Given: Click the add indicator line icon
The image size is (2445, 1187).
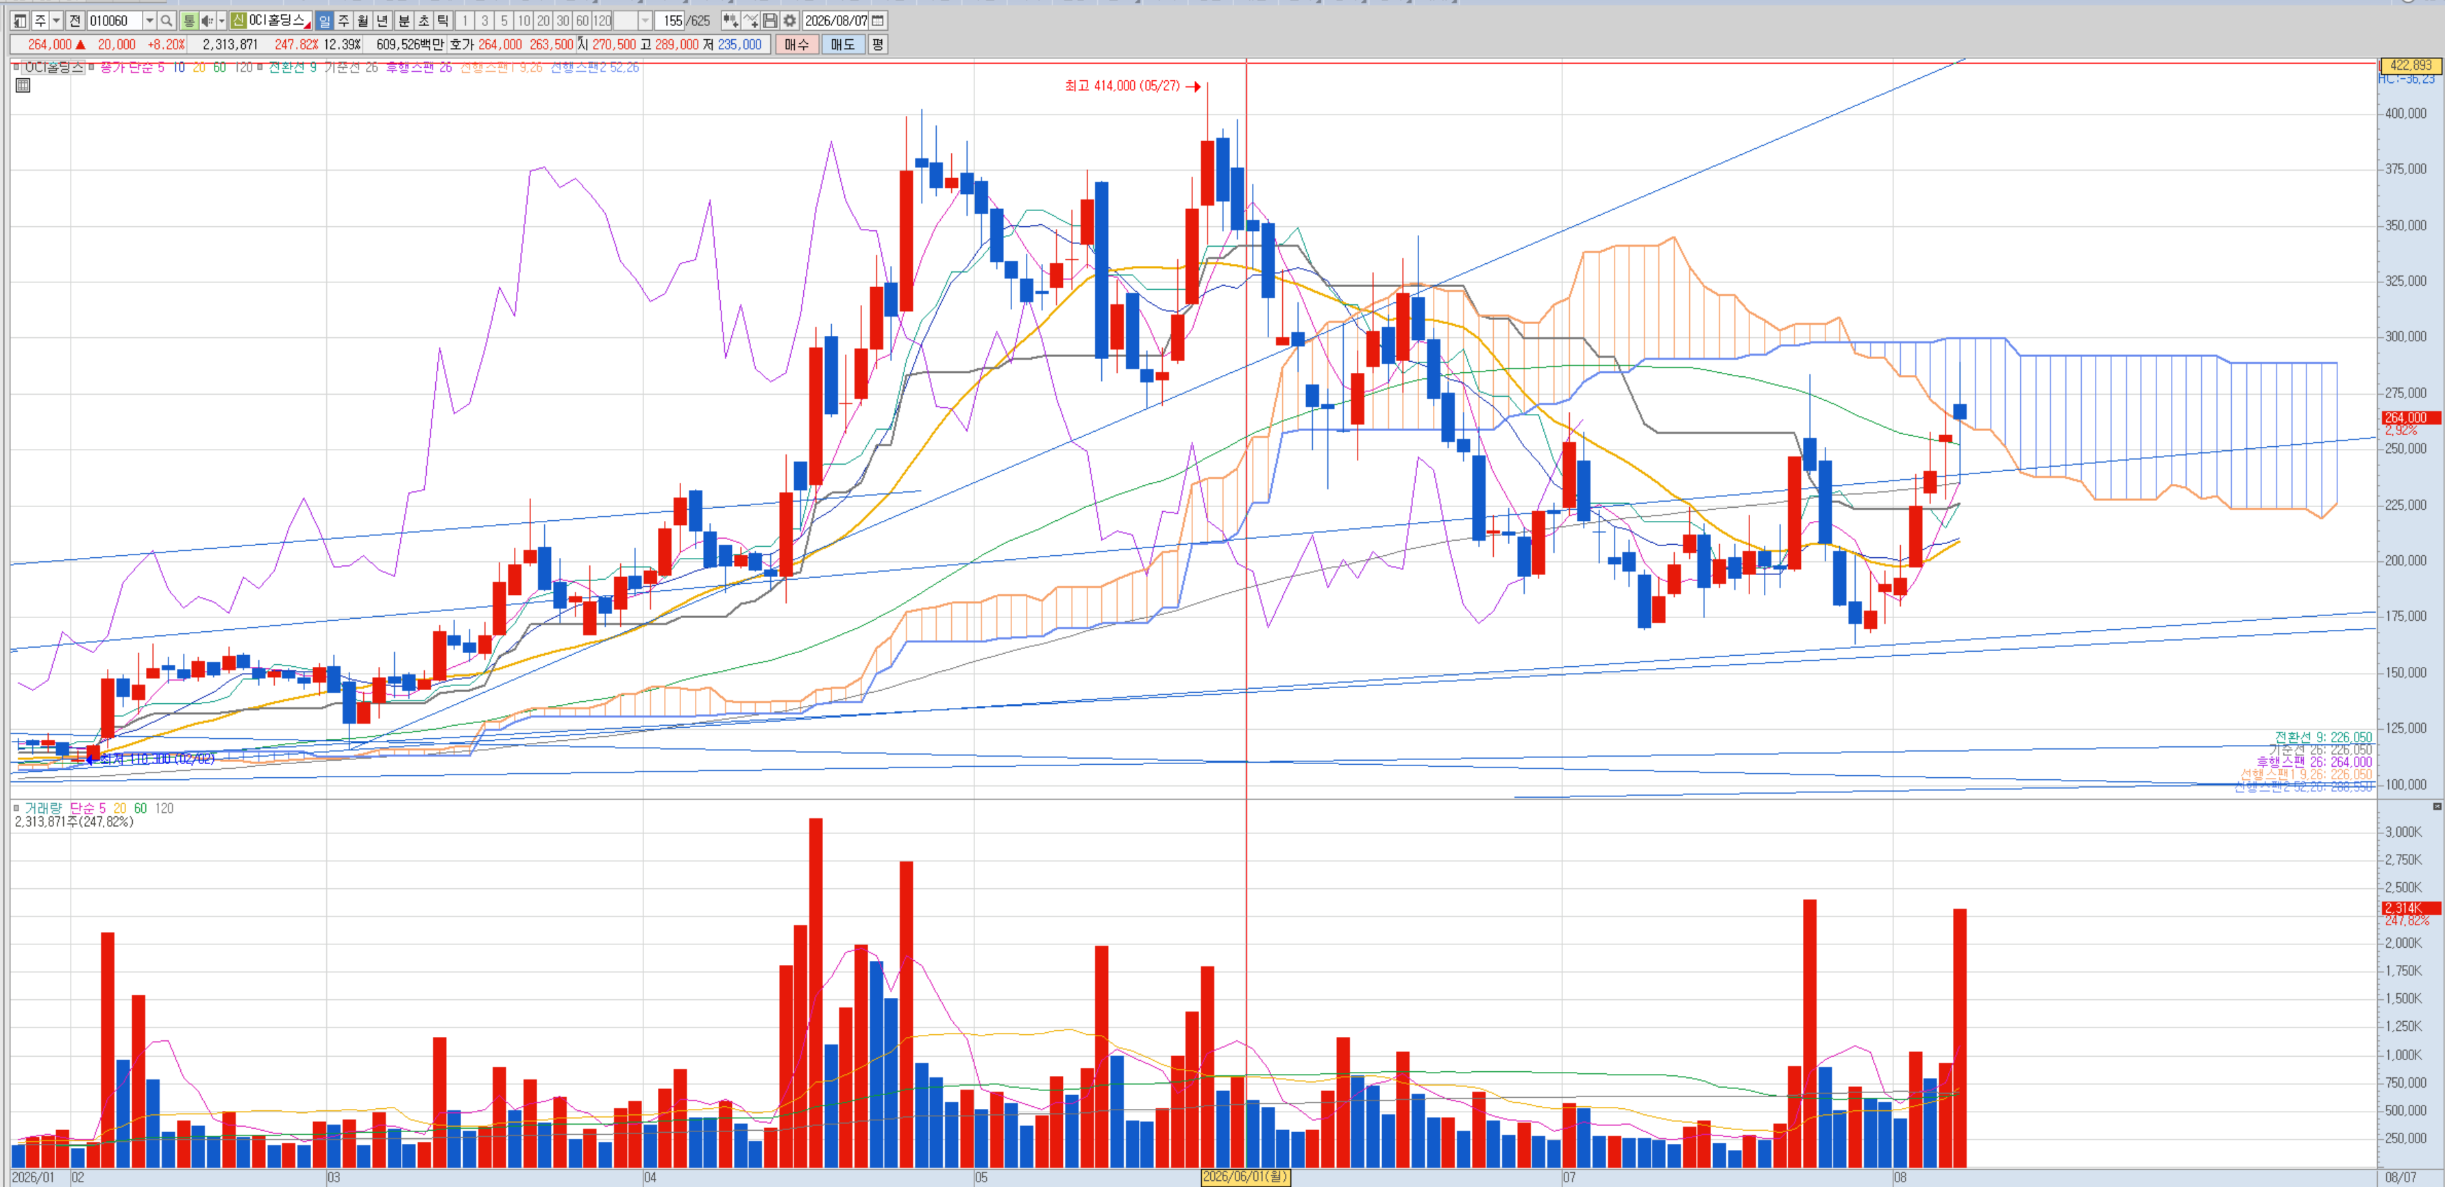Looking at the screenshot, I should [x=750, y=21].
